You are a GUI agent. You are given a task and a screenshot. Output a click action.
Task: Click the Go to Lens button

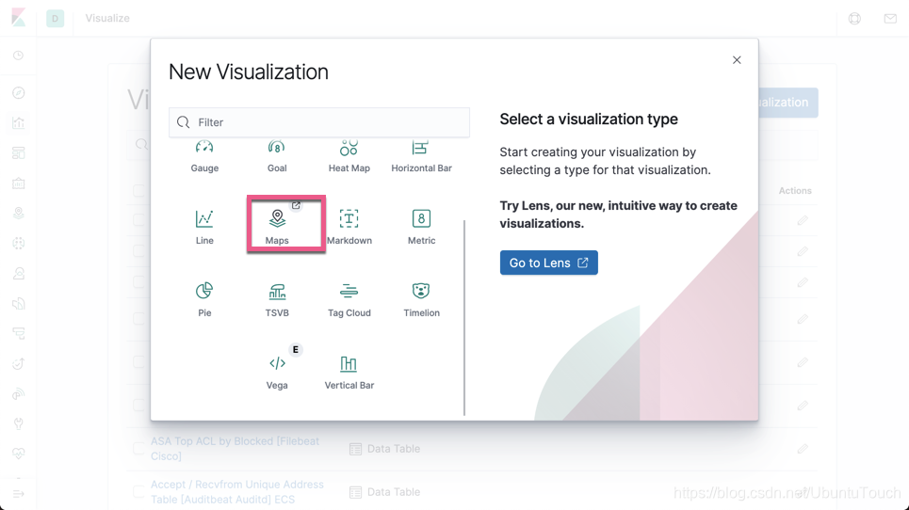pyautogui.click(x=549, y=263)
